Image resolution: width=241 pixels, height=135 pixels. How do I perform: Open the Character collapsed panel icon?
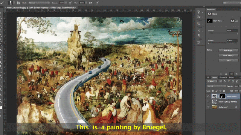tap(199, 31)
